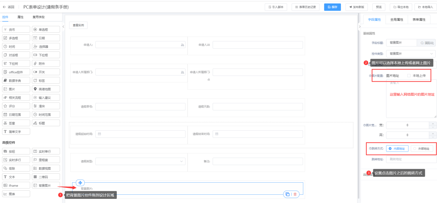Image resolution: width=437 pixels, height=203 pixels.
Task: Select the 日期 date control
Action: click(x=46, y=38)
